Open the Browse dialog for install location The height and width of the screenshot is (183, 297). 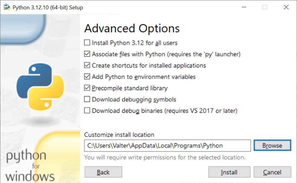pyautogui.click(x=272, y=145)
